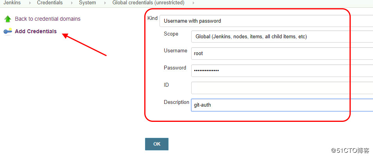Image resolution: width=373 pixels, height=157 pixels.
Task: Open the Scope dropdown
Action: (x=282, y=37)
